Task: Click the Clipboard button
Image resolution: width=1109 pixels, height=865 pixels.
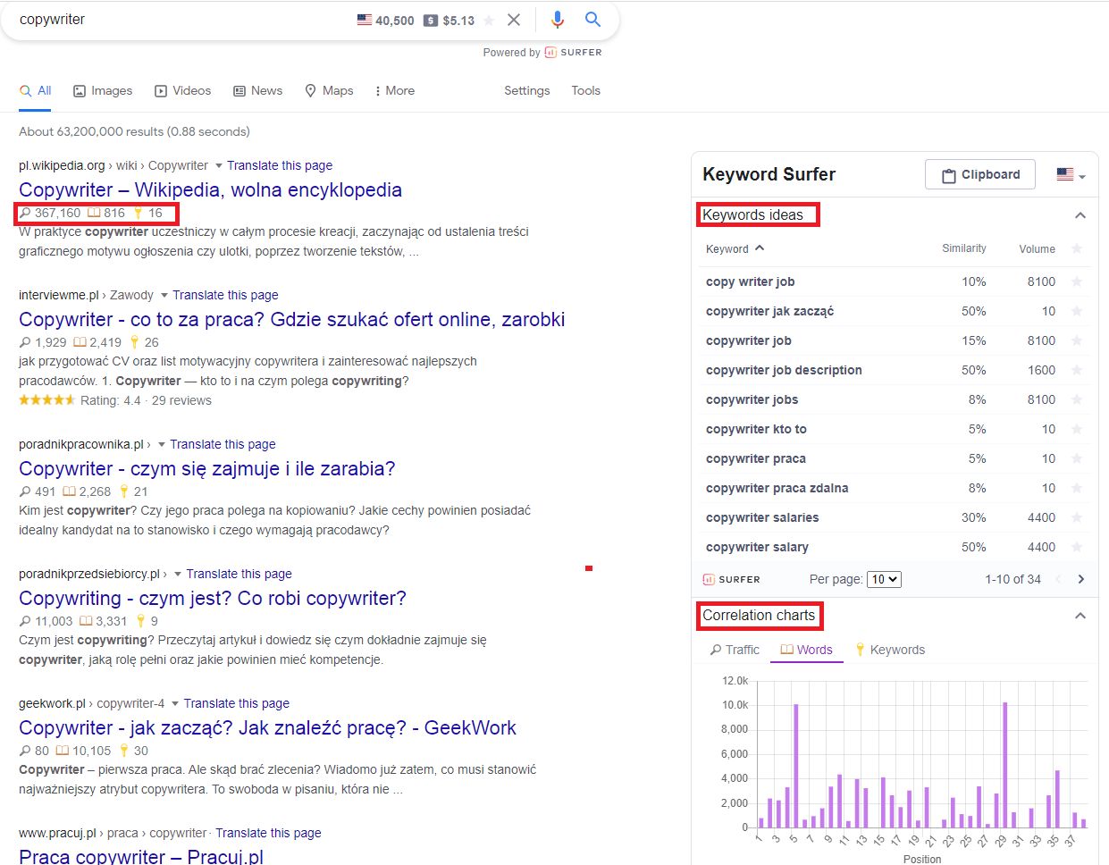Action: pyautogui.click(x=979, y=175)
